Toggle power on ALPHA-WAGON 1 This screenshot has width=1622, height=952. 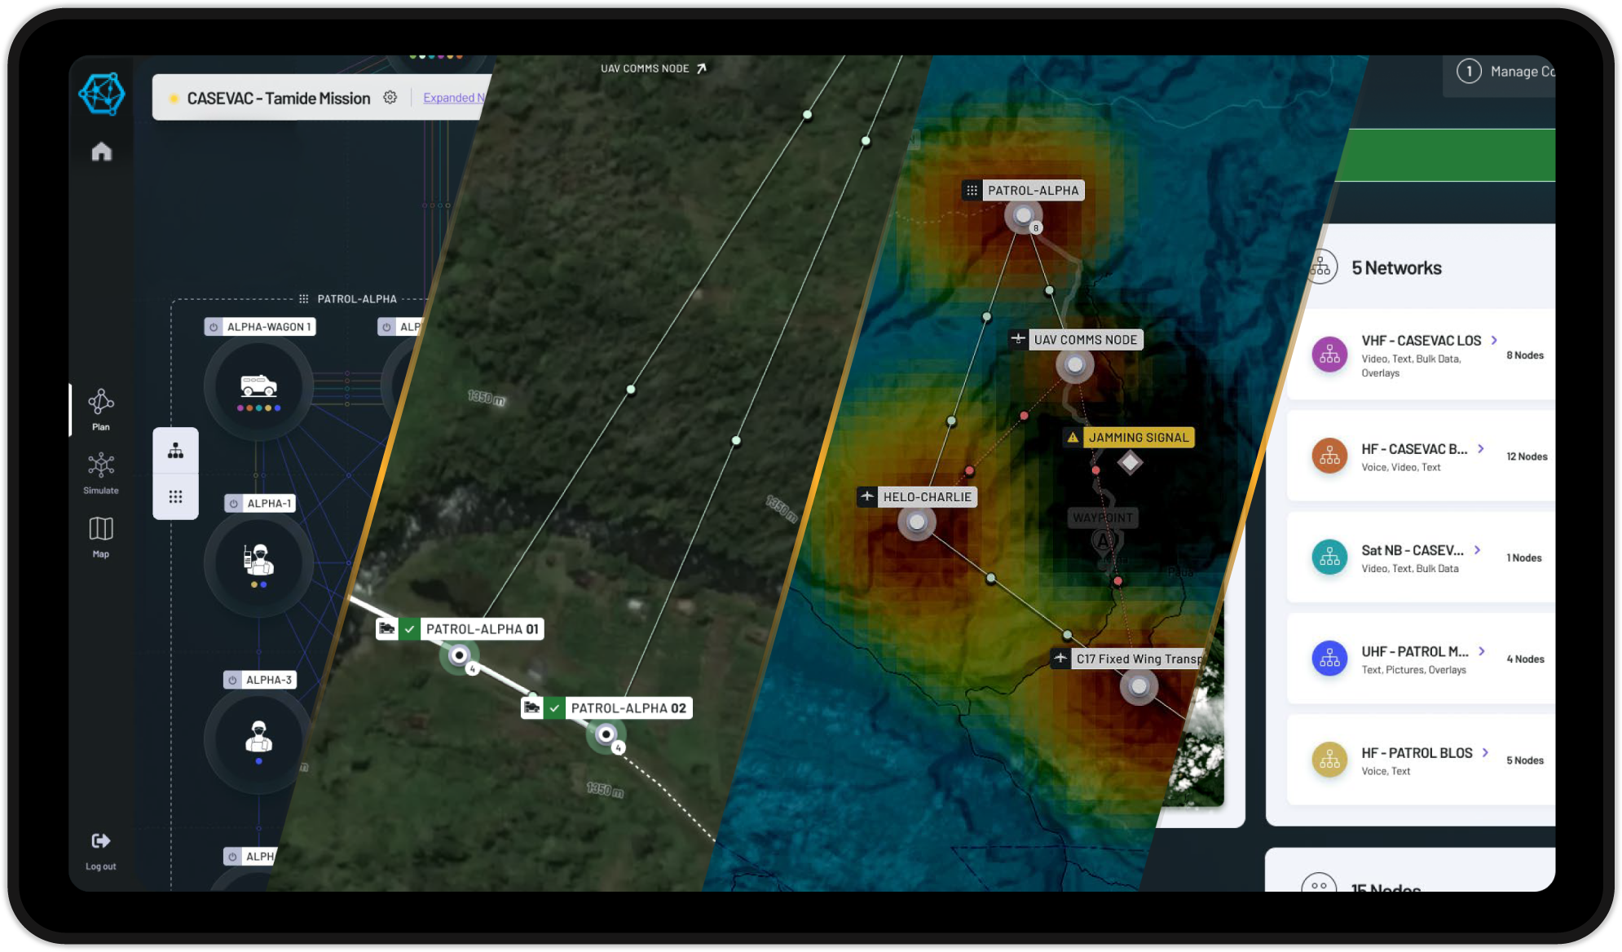tap(214, 327)
